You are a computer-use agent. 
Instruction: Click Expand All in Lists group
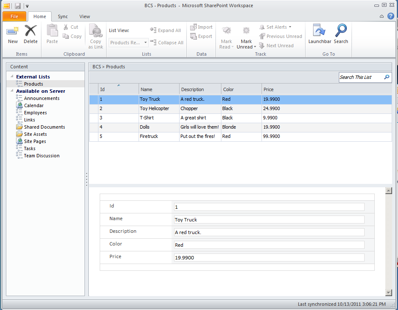coord(166,30)
